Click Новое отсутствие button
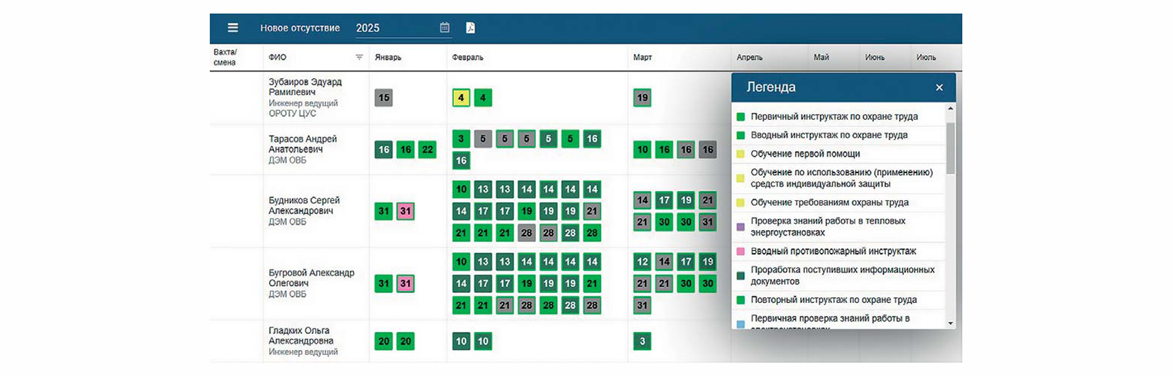Screen dimensions: 1172x376 click(x=300, y=28)
